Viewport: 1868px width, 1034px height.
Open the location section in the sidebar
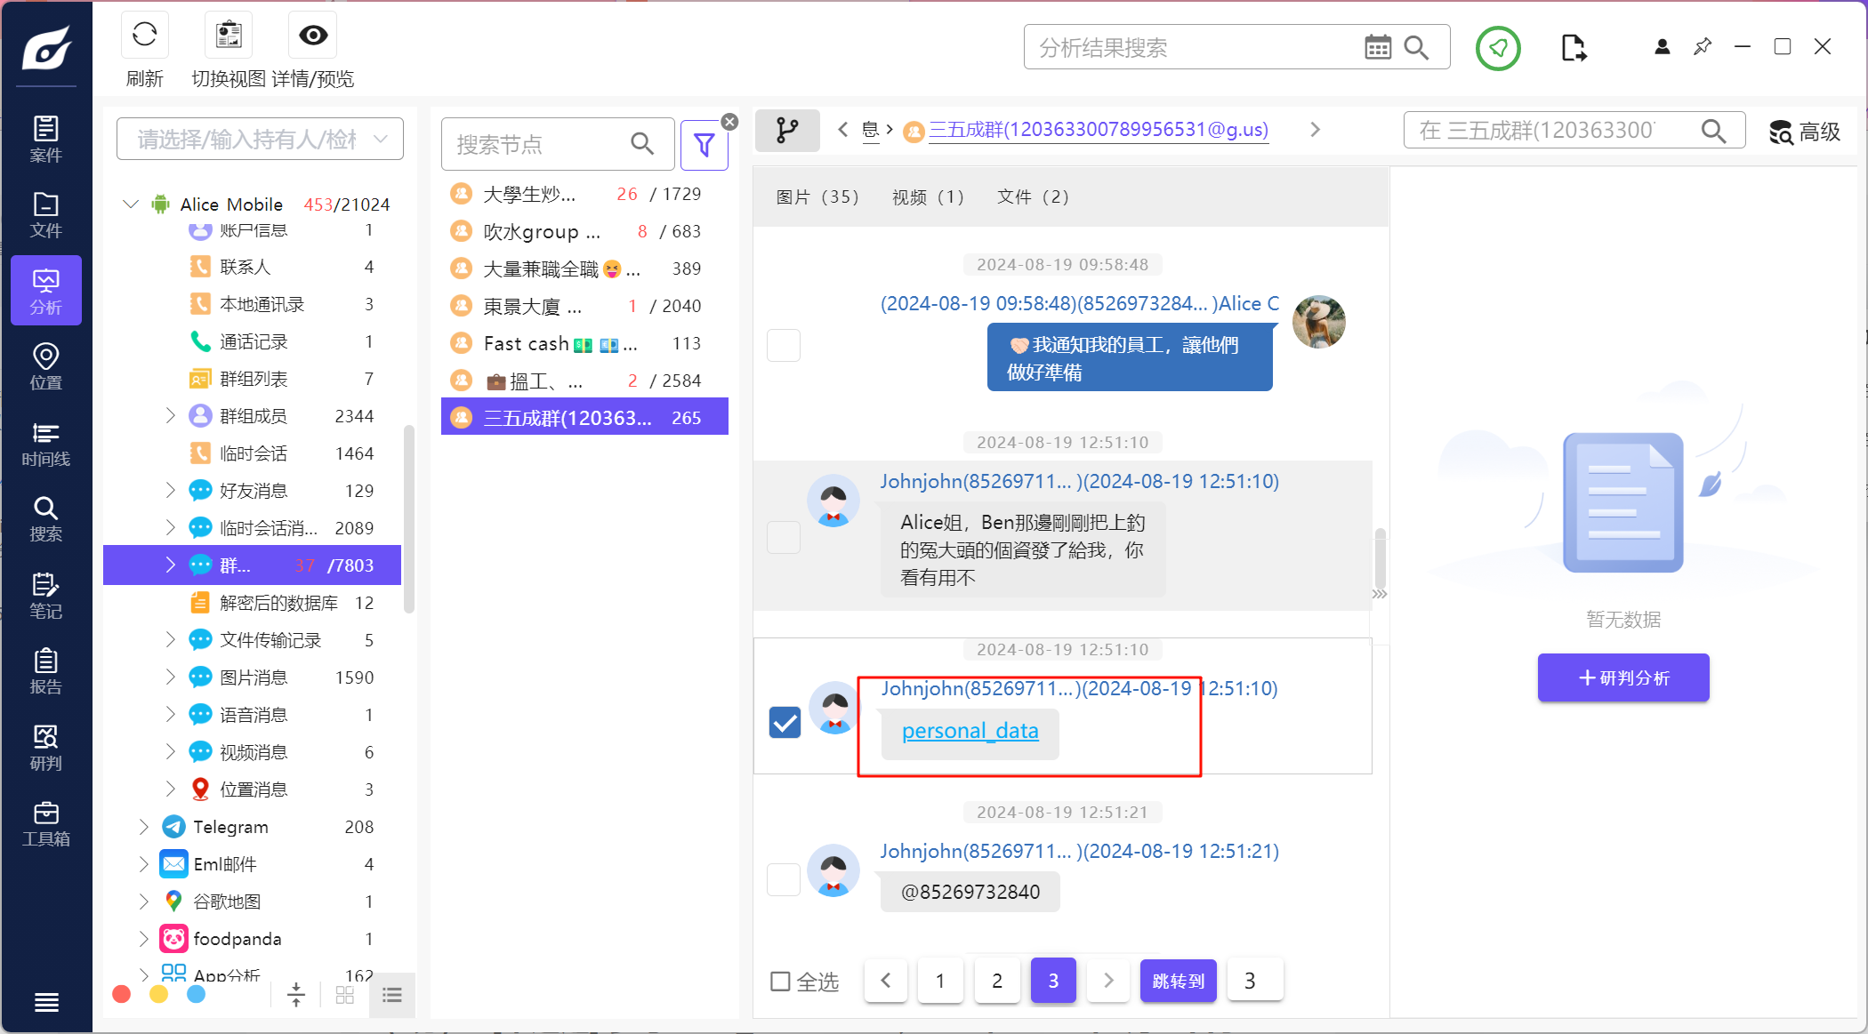tap(45, 366)
